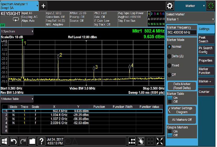Screen dimensions: 217x147
Task: Click the touch on/off hand icon
Action: (141, 141)
